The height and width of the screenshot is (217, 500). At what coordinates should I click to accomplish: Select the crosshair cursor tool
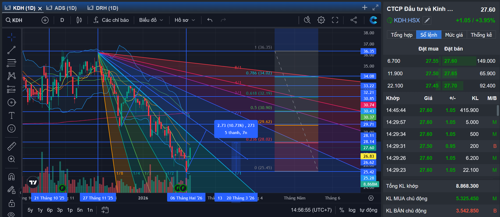point(11,37)
